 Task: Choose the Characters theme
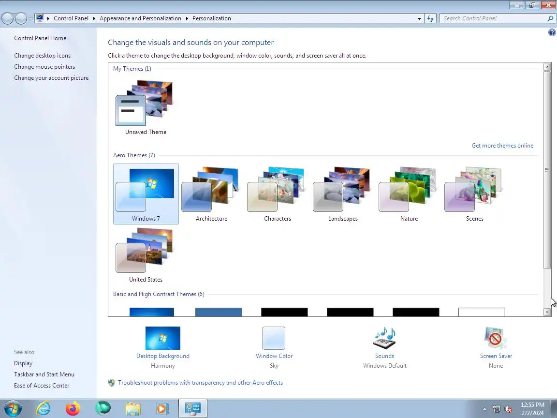pos(277,194)
